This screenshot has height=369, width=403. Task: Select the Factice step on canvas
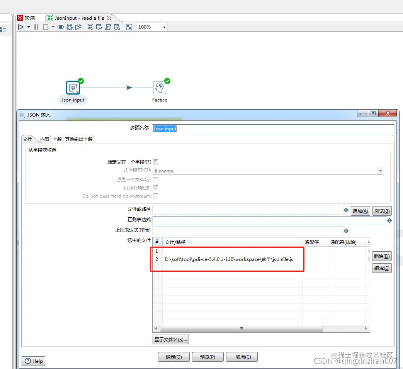[x=160, y=88]
